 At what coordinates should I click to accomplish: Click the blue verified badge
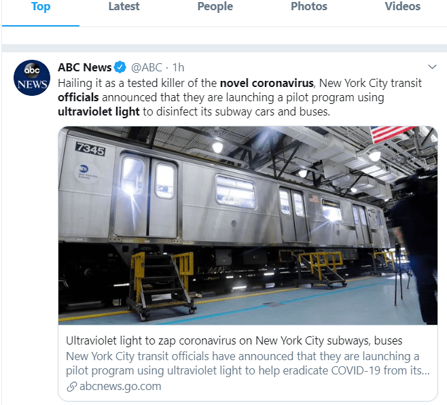pyautogui.click(x=120, y=67)
